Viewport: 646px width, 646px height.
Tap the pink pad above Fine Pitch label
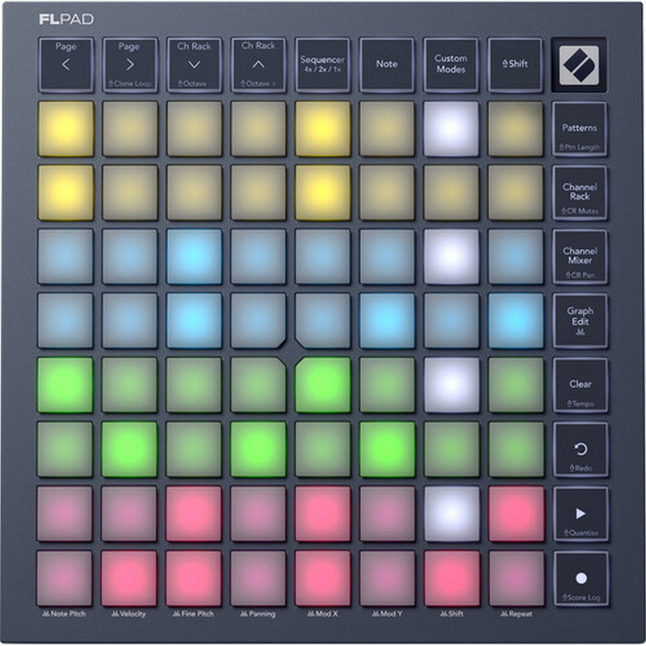tap(194, 579)
